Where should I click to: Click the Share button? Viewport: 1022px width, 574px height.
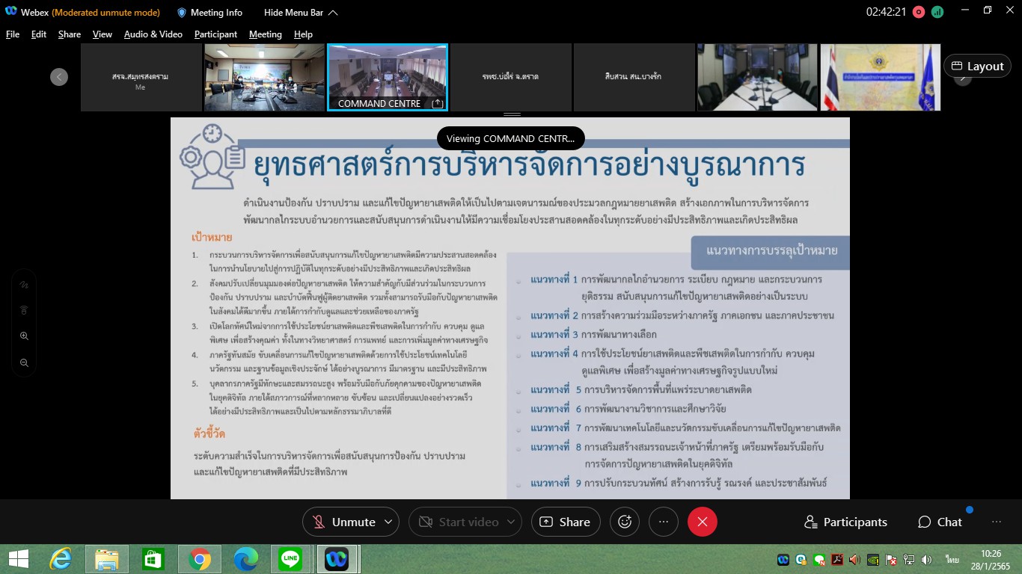click(x=565, y=522)
